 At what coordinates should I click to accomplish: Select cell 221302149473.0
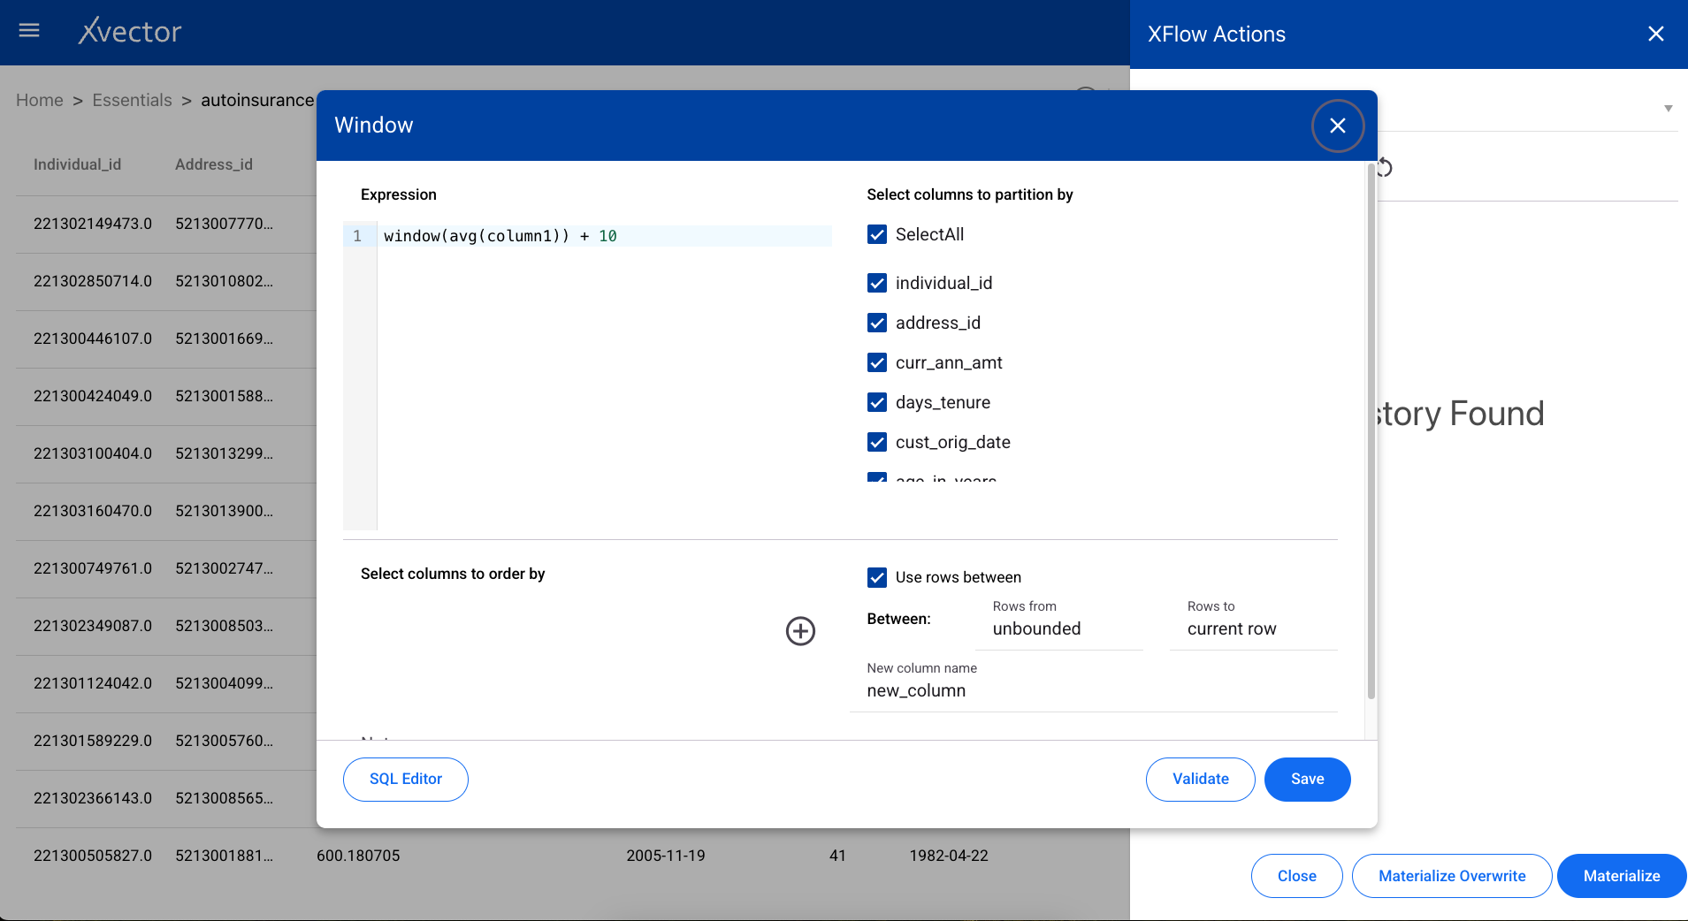93,224
